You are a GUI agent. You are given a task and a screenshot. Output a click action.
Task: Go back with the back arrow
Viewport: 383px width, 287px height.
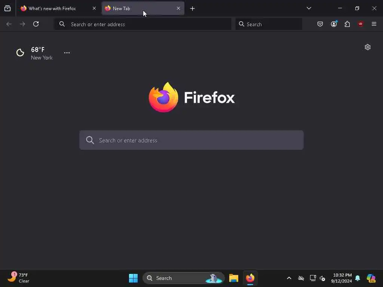point(9,24)
